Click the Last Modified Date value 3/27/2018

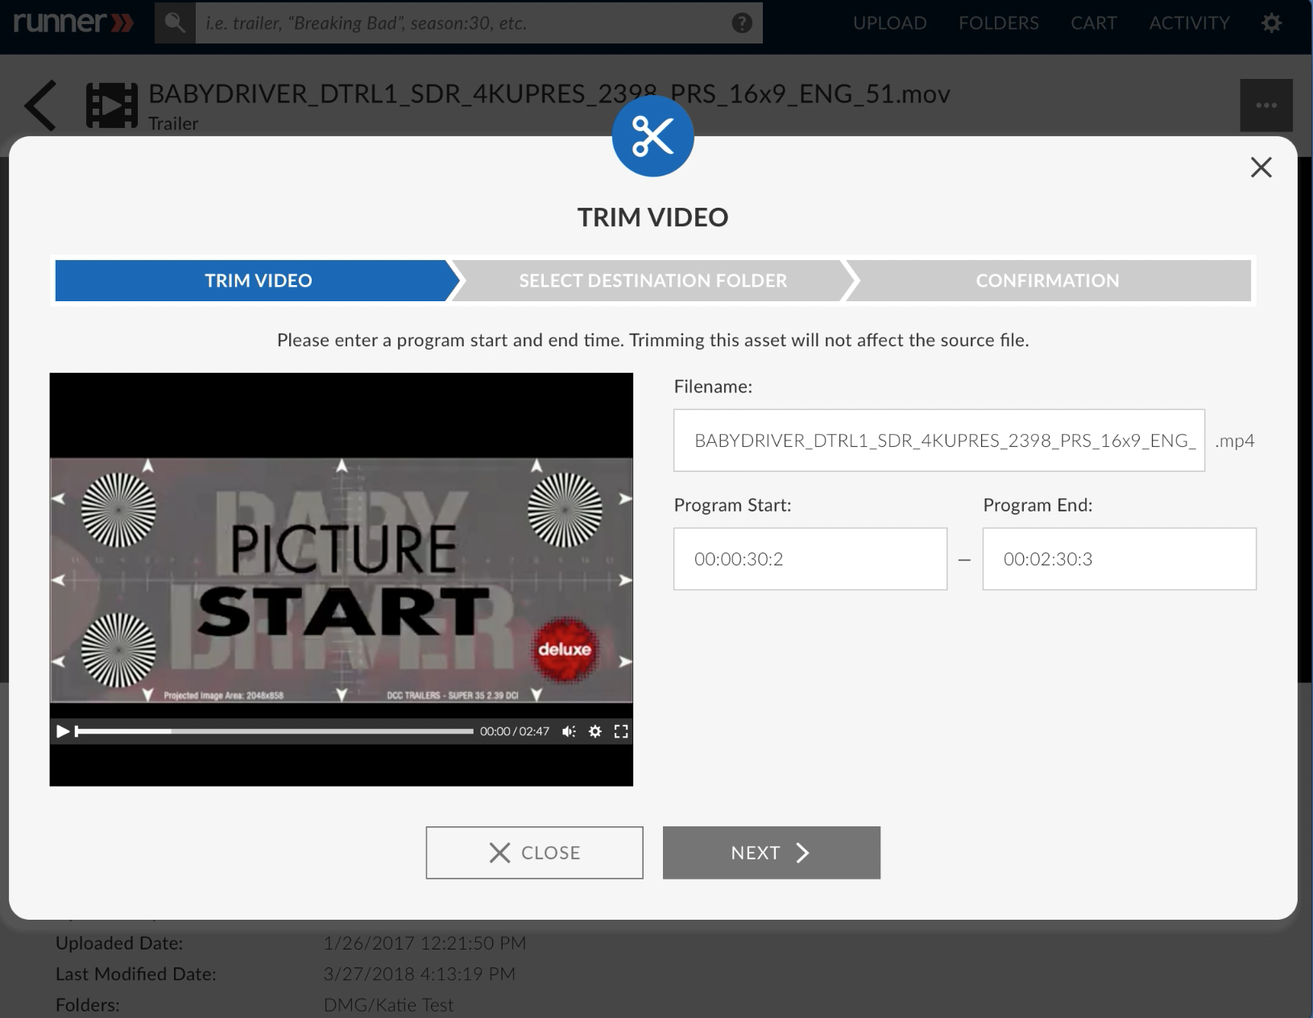(419, 975)
